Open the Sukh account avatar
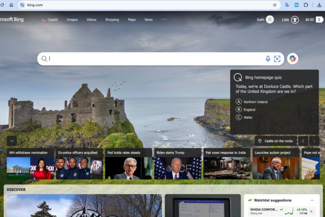This screenshot has height=217, width=325. [270, 20]
